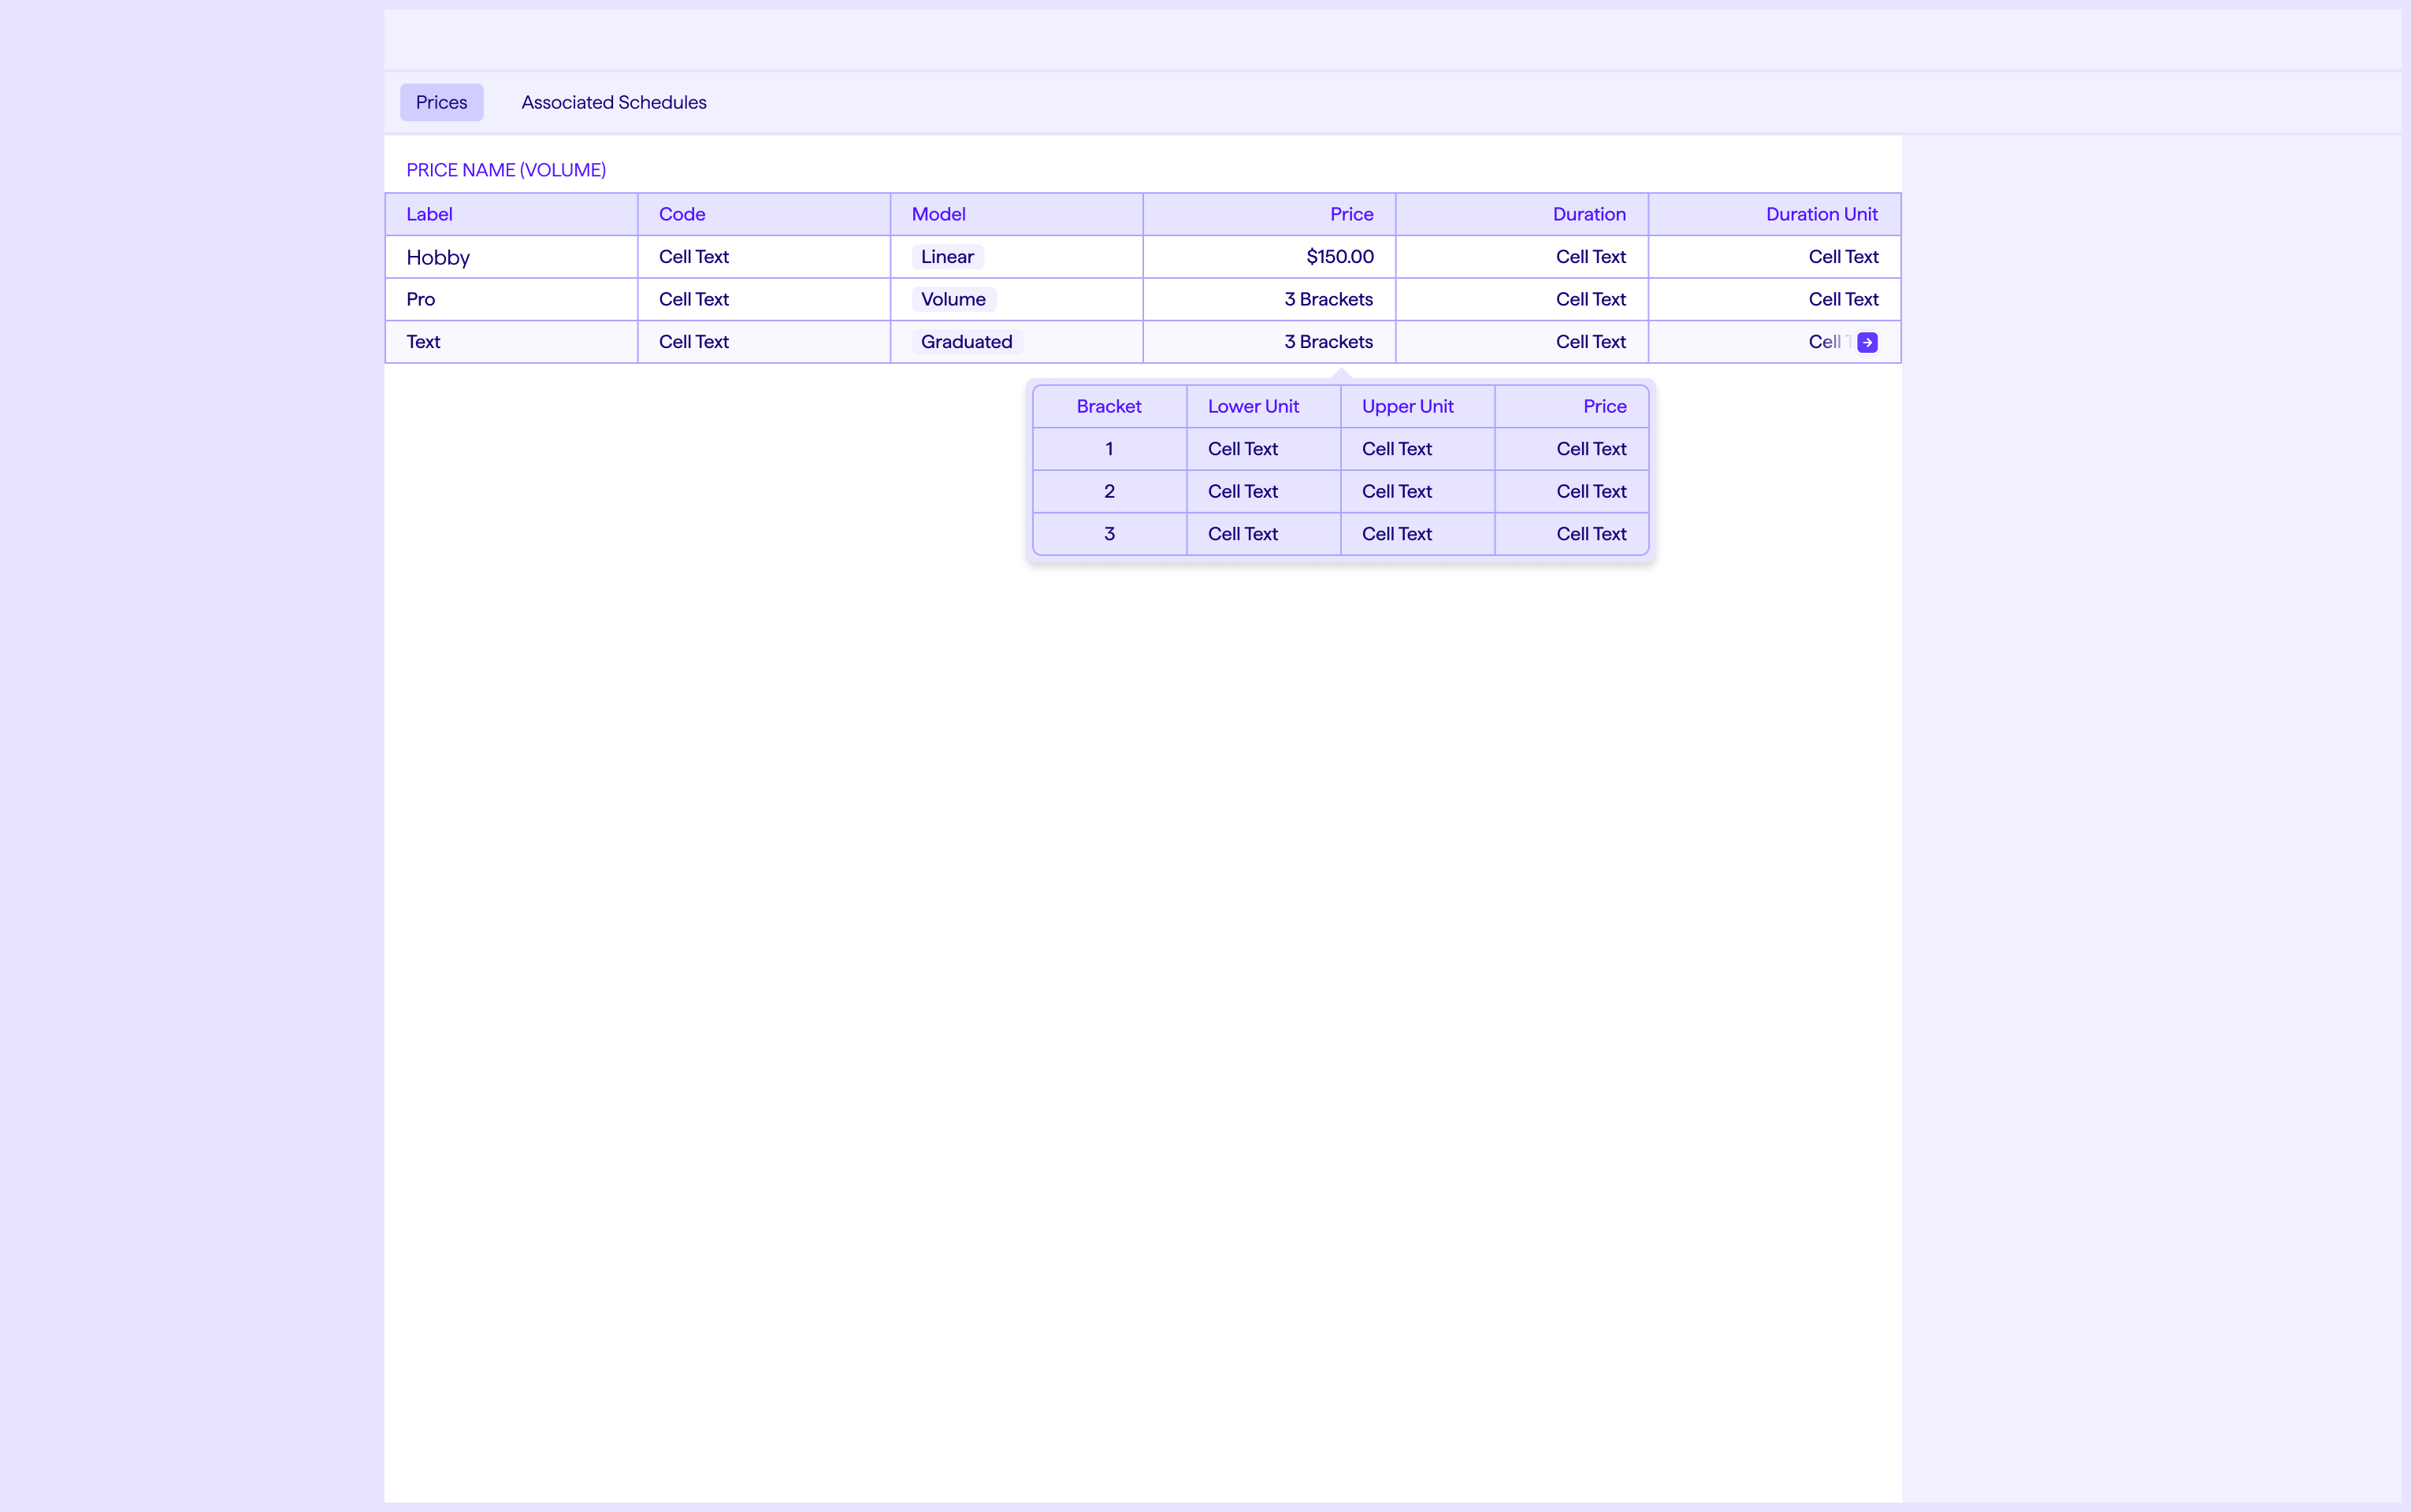The width and height of the screenshot is (2411, 1512).
Task: Select bracket 2 row in the popup
Action: click(x=1109, y=491)
